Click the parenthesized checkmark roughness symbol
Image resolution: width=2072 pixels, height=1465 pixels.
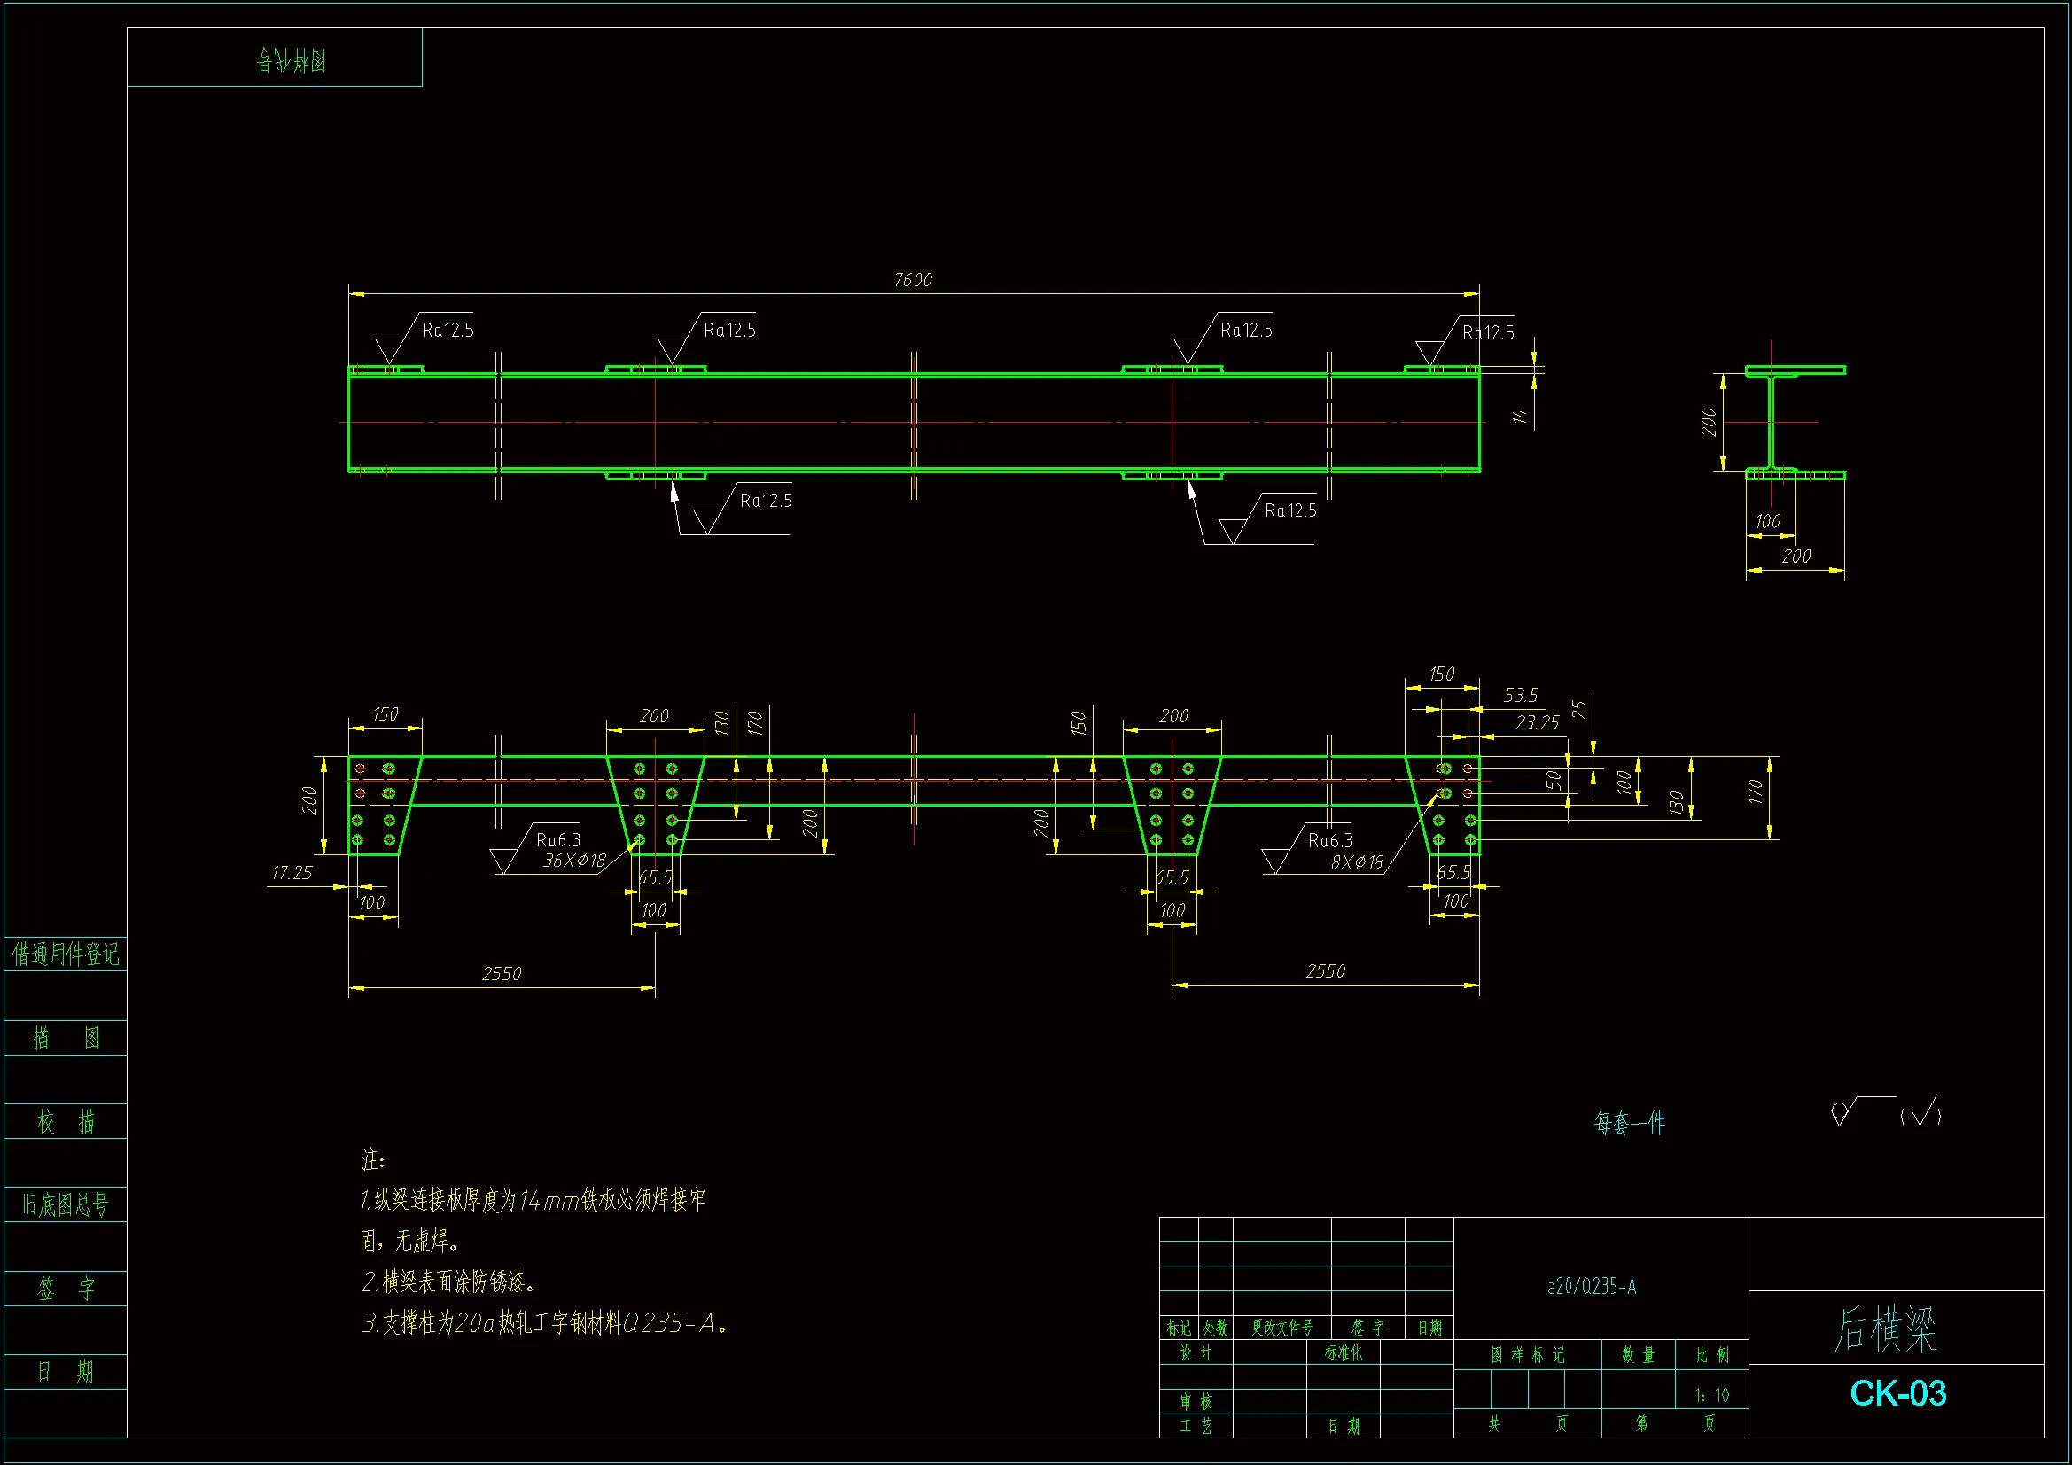click(1920, 1114)
